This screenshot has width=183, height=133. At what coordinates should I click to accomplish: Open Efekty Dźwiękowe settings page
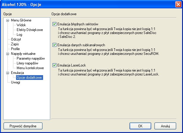(x=30, y=30)
